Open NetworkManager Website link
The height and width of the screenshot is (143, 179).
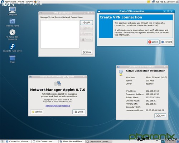[58, 106]
